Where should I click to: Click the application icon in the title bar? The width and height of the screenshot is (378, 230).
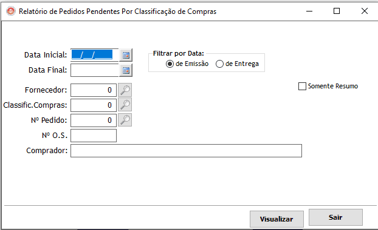[10, 11]
